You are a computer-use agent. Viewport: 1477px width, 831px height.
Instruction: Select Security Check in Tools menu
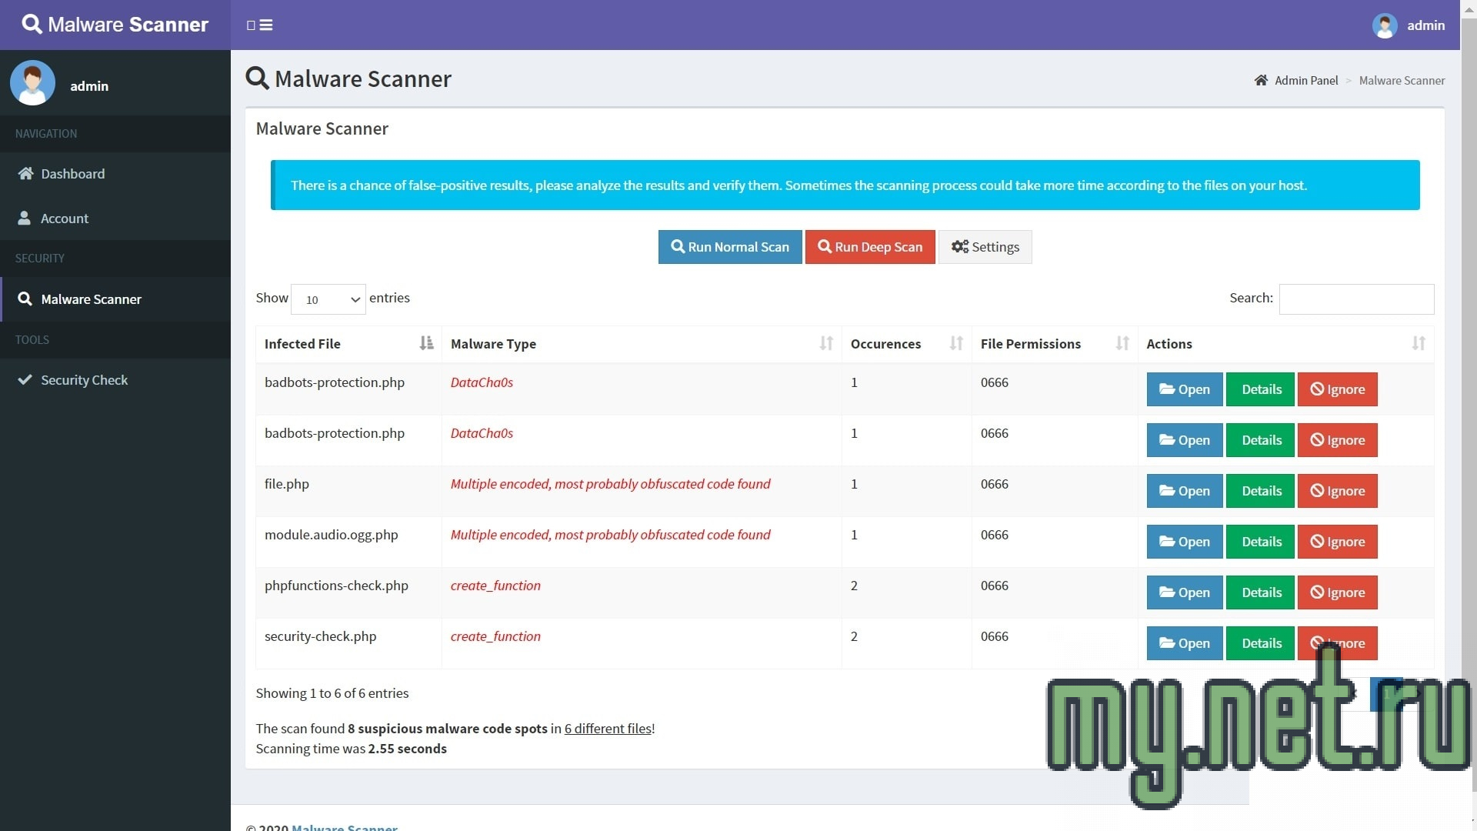(84, 380)
